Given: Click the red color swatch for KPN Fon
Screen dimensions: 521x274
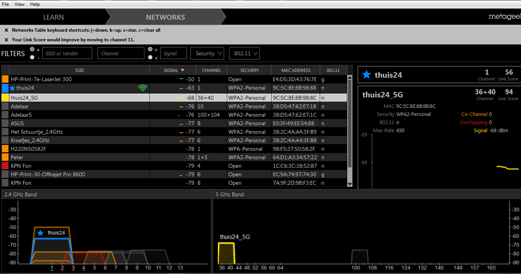Looking at the screenshot, I should coord(5,166).
